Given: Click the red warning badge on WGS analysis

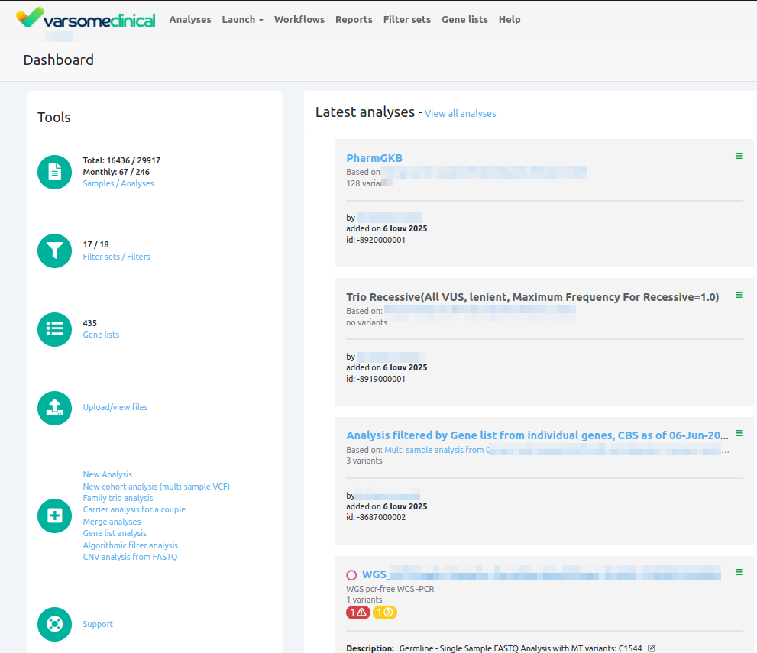Looking at the screenshot, I should (358, 613).
